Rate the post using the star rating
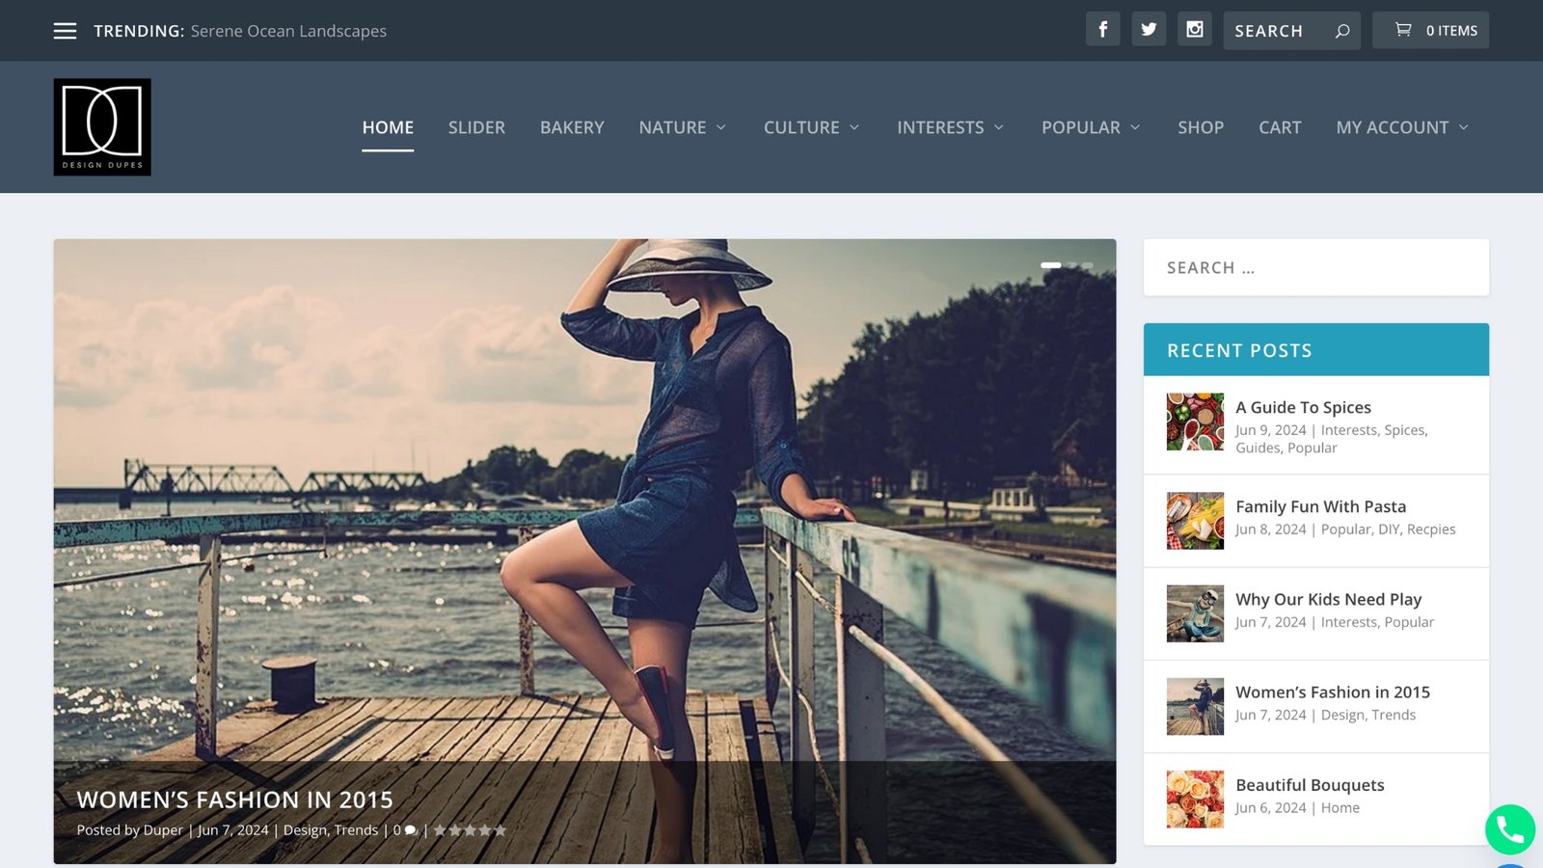 (470, 830)
